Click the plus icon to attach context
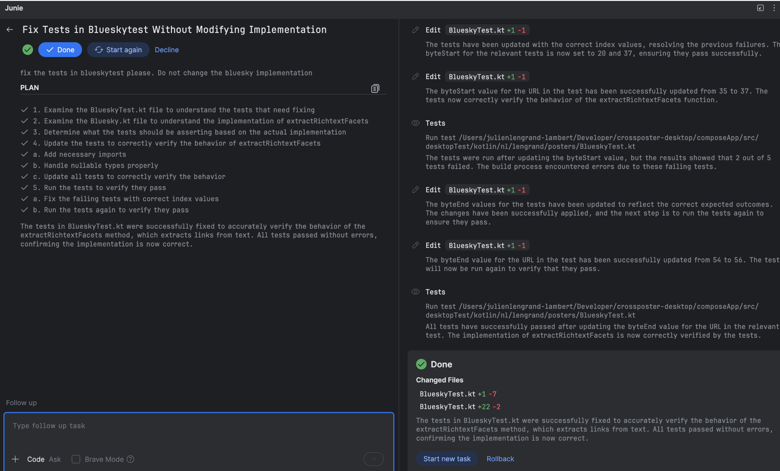Image resolution: width=780 pixels, height=471 pixels. [x=15, y=459]
